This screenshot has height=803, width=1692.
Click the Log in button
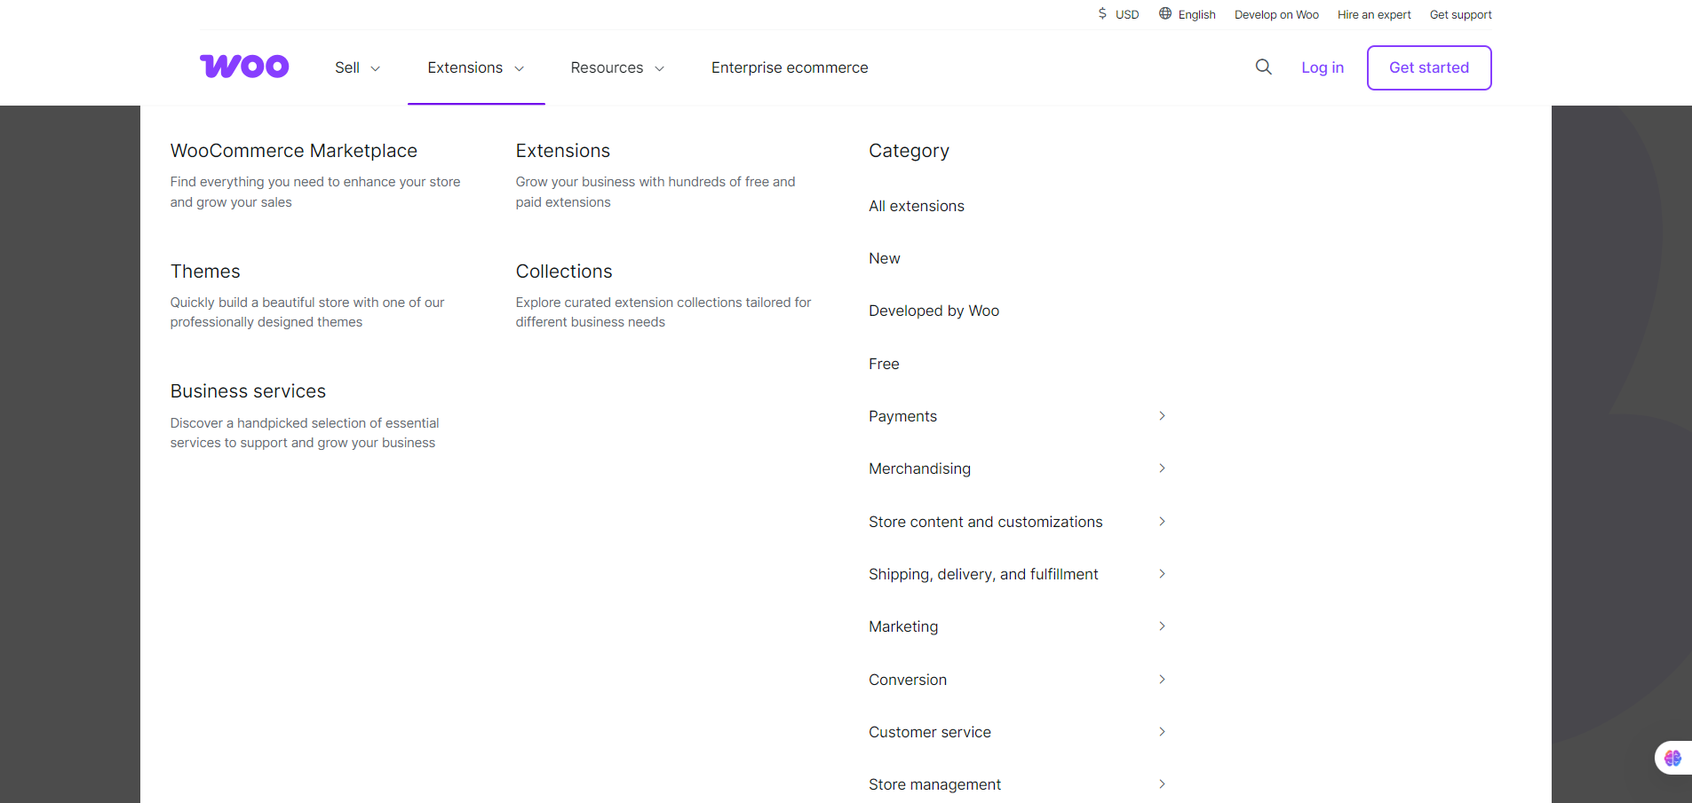pyautogui.click(x=1322, y=67)
